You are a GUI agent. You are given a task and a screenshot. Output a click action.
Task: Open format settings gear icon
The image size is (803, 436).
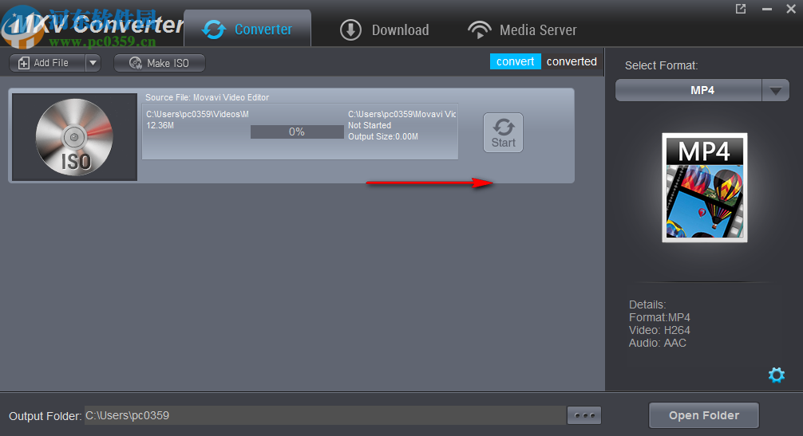point(777,375)
